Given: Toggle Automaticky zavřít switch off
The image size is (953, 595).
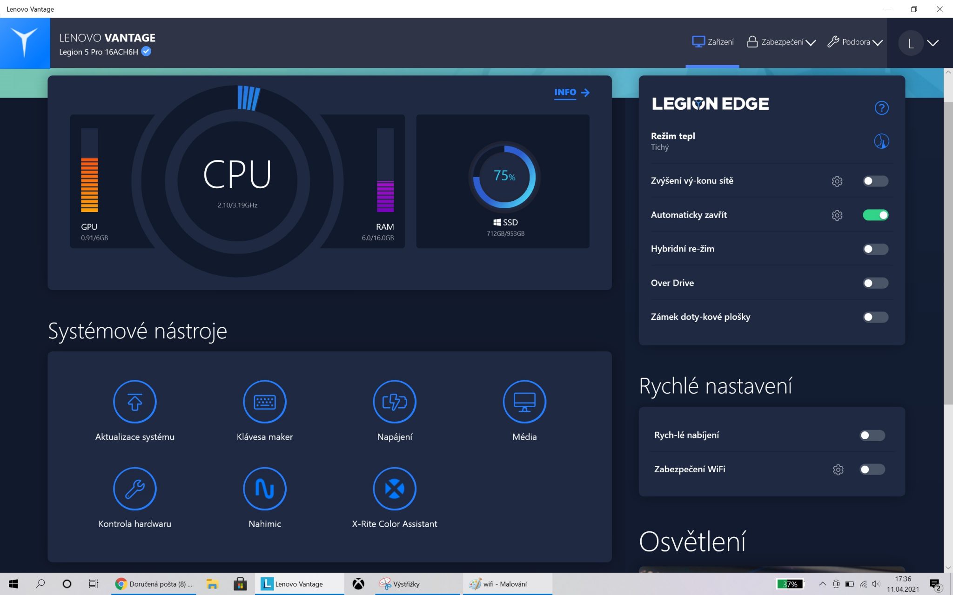Looking at the screenshot, I should coord(875,215).
